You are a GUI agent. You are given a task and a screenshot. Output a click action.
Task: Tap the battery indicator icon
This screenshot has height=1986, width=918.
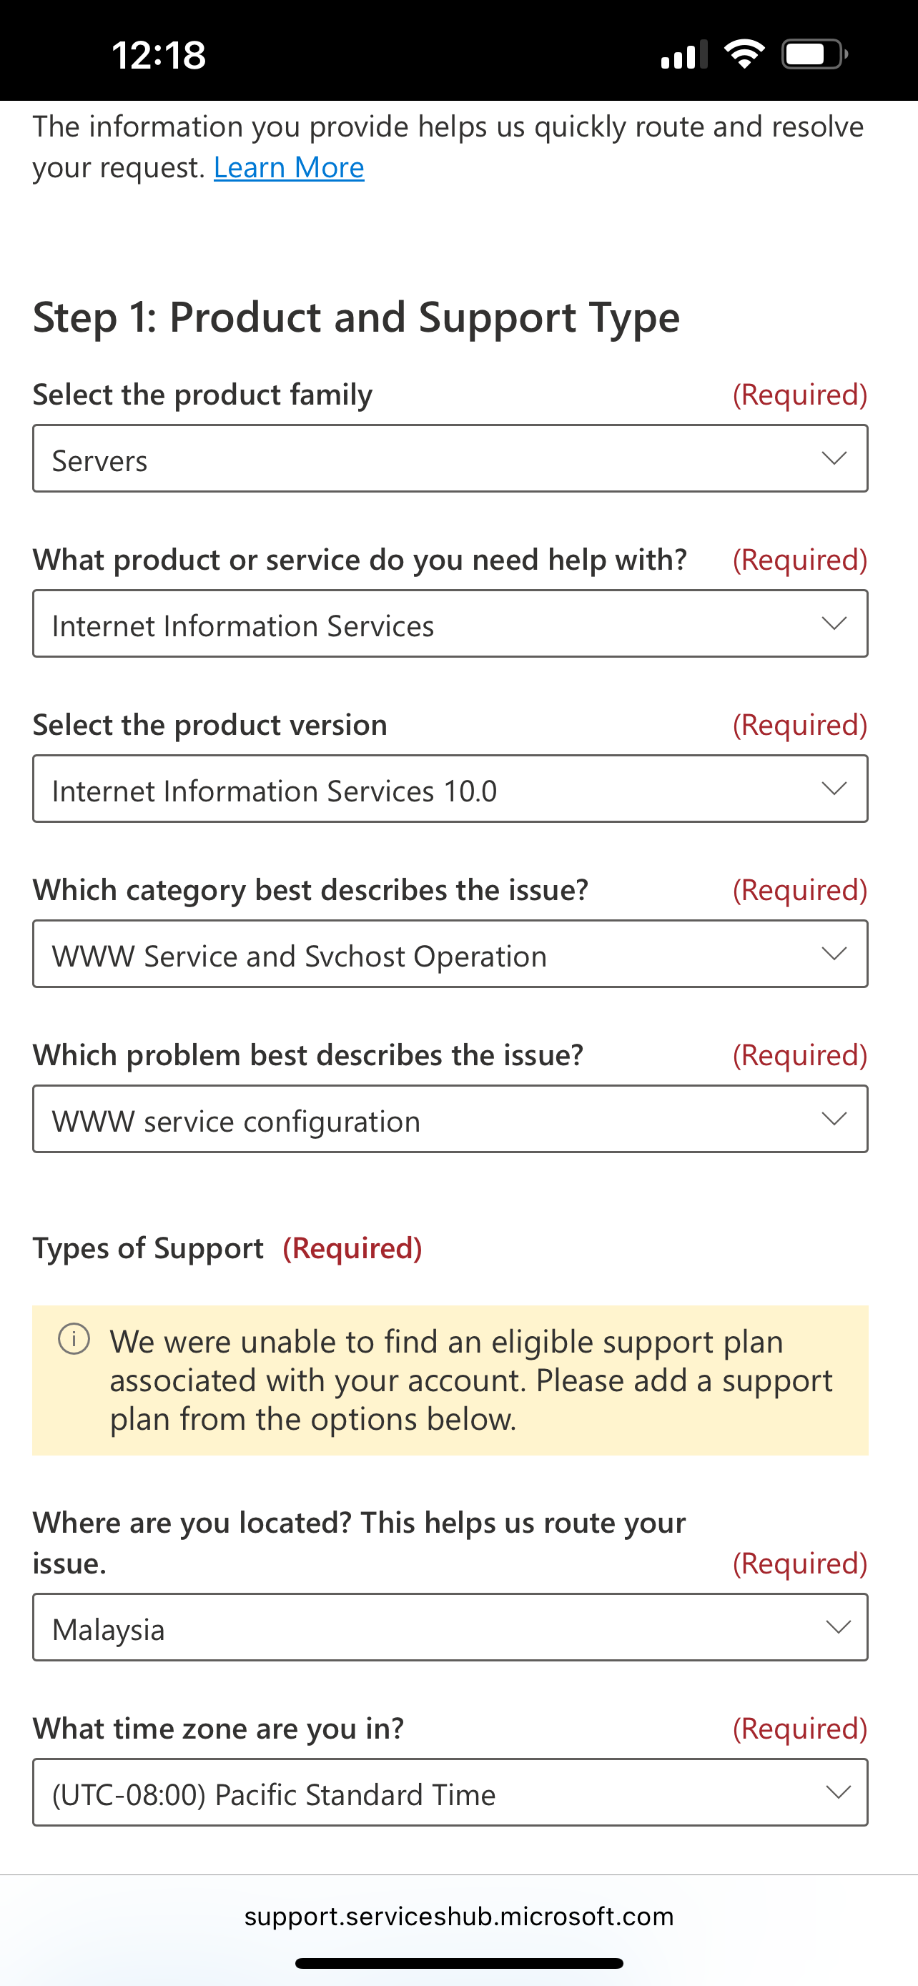pyautogui.click(x=814, y=54)
